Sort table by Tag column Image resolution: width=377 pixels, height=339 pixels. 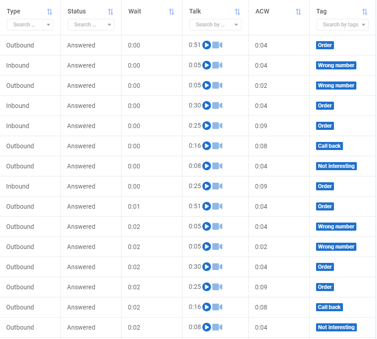pos(365,12)
